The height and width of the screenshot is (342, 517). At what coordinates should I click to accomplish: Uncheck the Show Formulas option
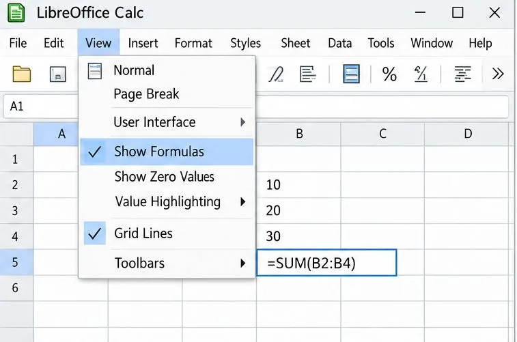[167, 152]
